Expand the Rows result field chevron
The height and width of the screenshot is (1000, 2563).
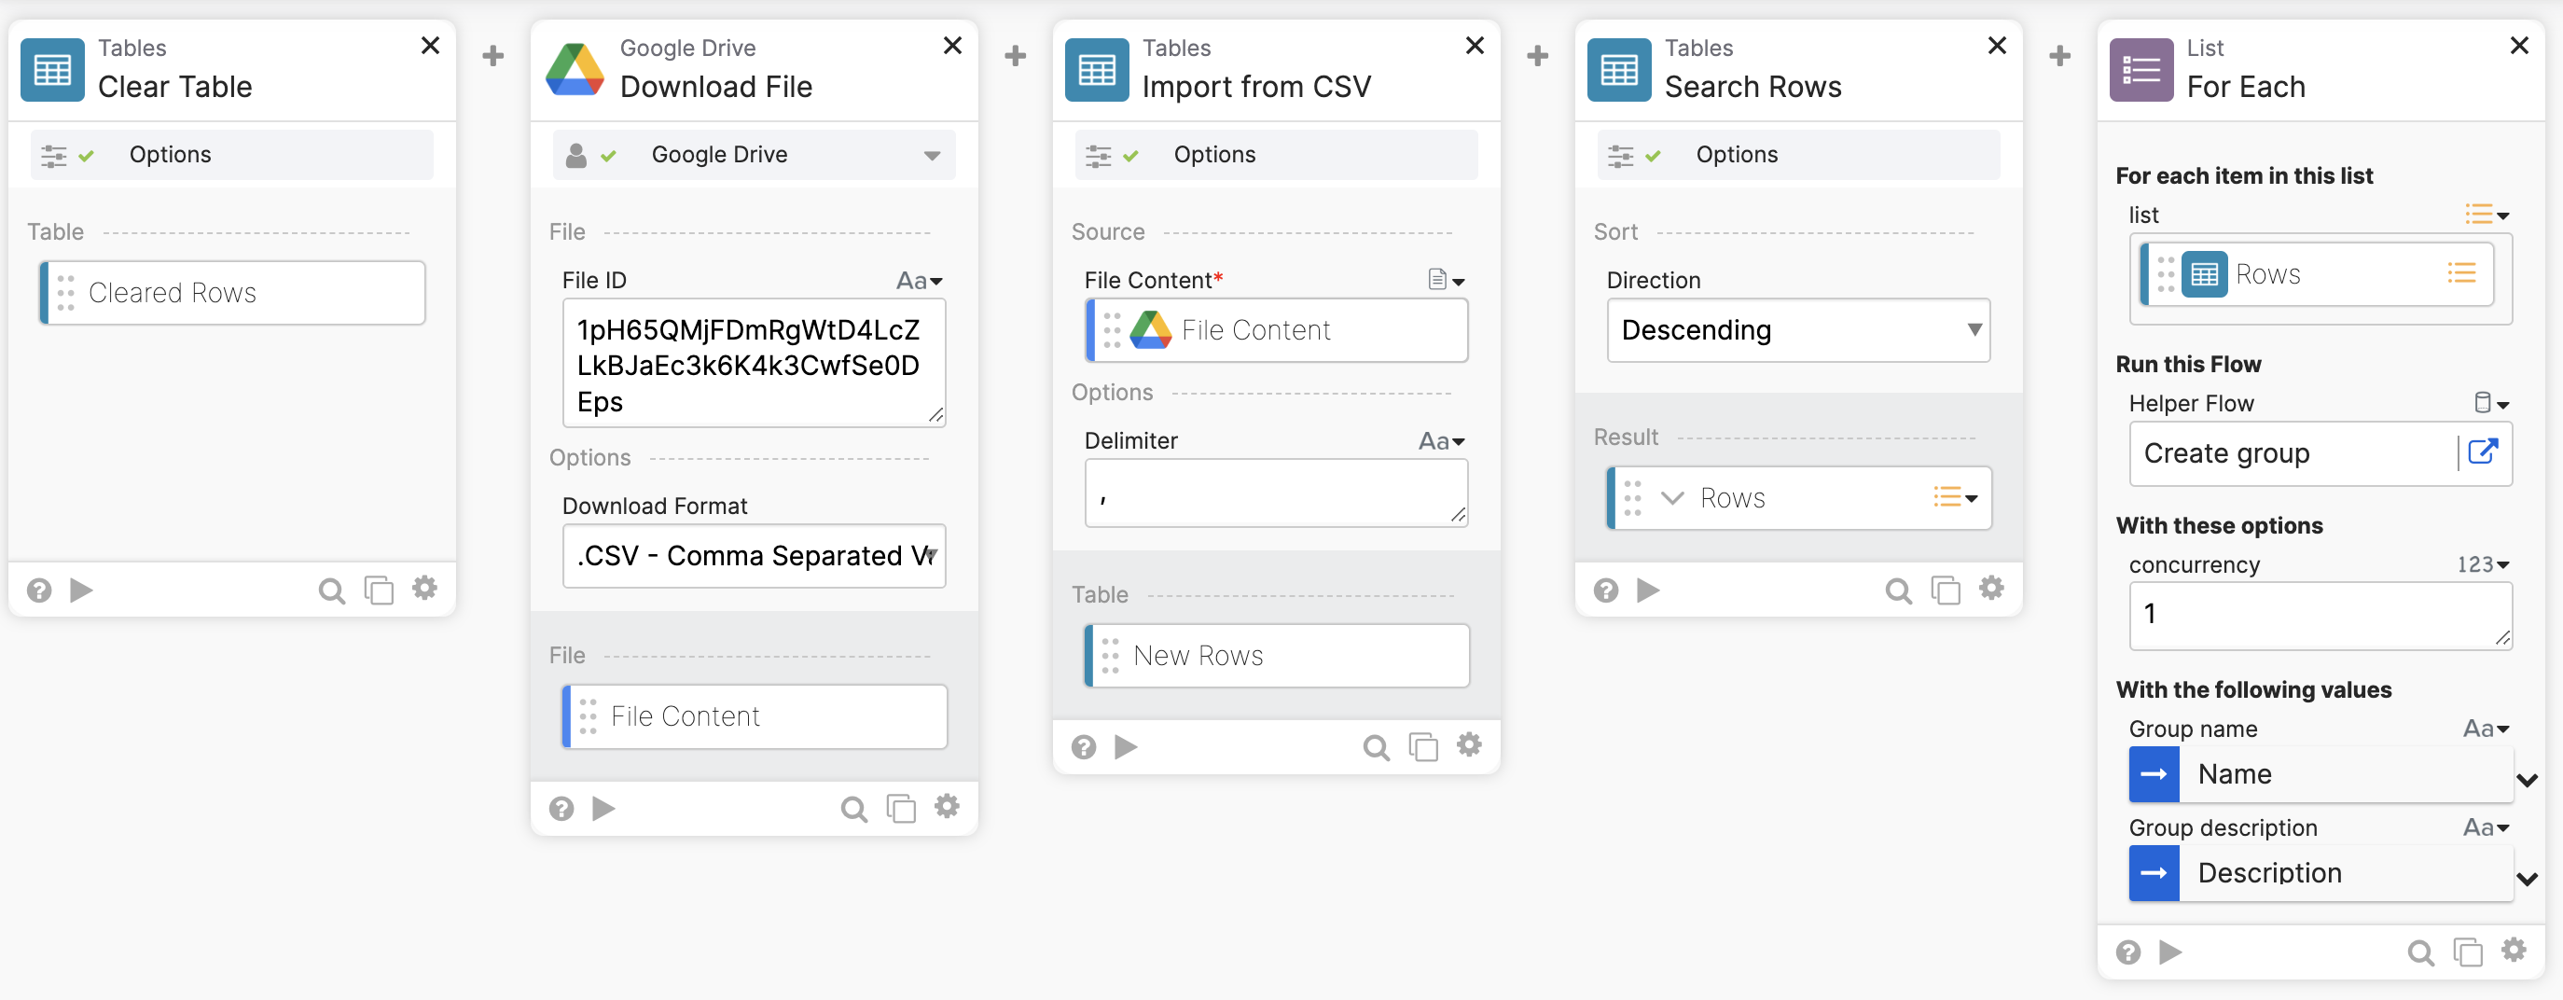tap(1672, 497)
